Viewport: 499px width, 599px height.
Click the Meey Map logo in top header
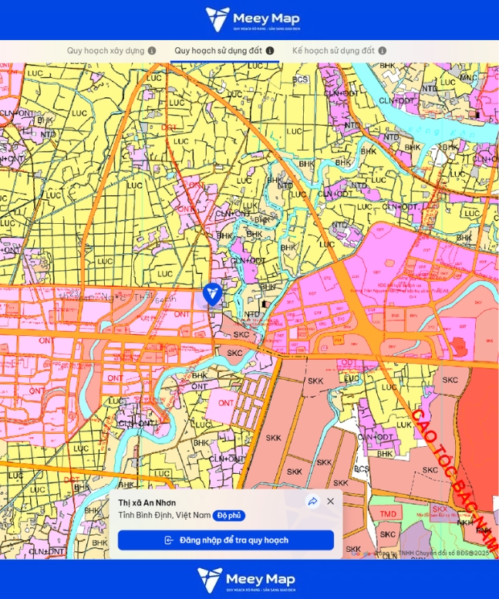(x=252, y=19)
